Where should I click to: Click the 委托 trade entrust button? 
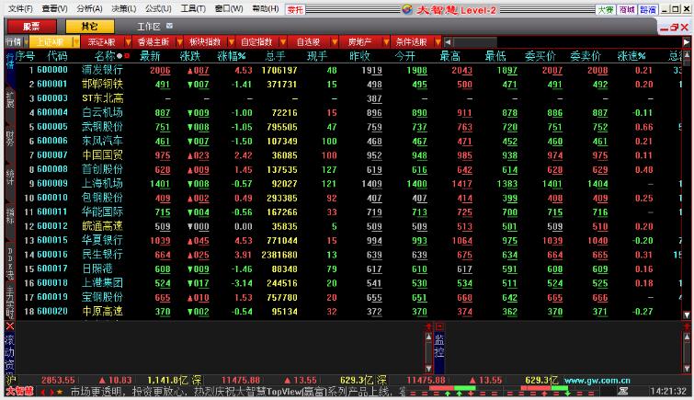tap(294, 9)
